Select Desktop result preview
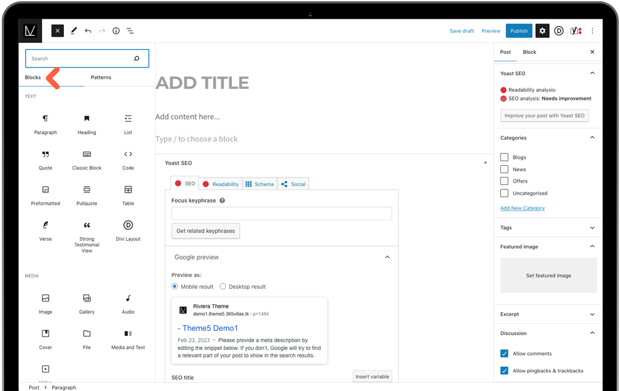Viewport: 620px width, 391px height. [223, 286]
